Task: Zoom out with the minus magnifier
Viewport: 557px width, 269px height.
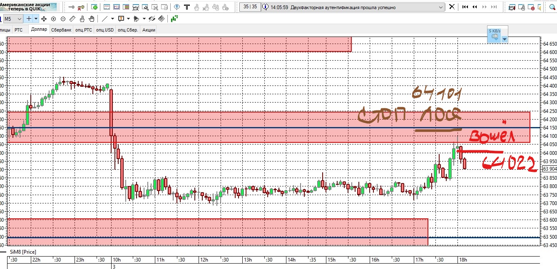Action: (x=63, y=19)
